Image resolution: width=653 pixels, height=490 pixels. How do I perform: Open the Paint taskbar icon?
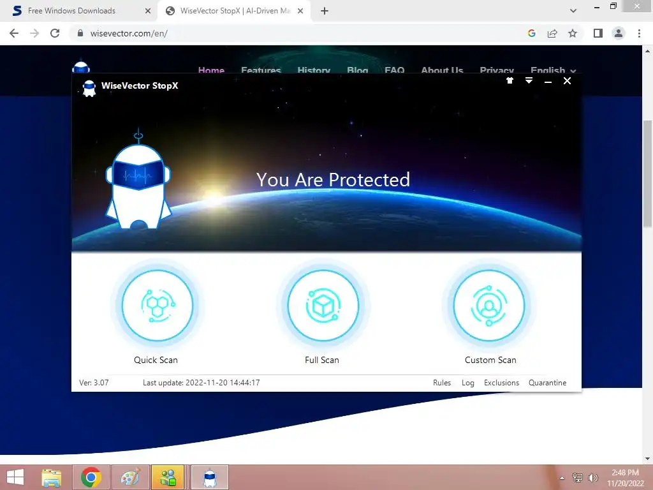(131, 477)
